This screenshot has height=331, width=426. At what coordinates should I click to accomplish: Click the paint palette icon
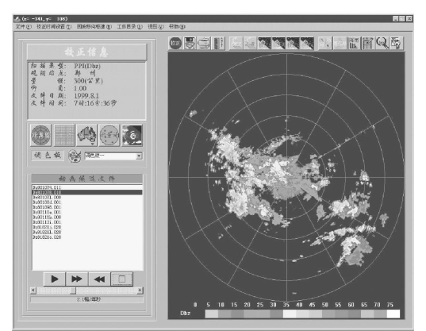(75, 156)
